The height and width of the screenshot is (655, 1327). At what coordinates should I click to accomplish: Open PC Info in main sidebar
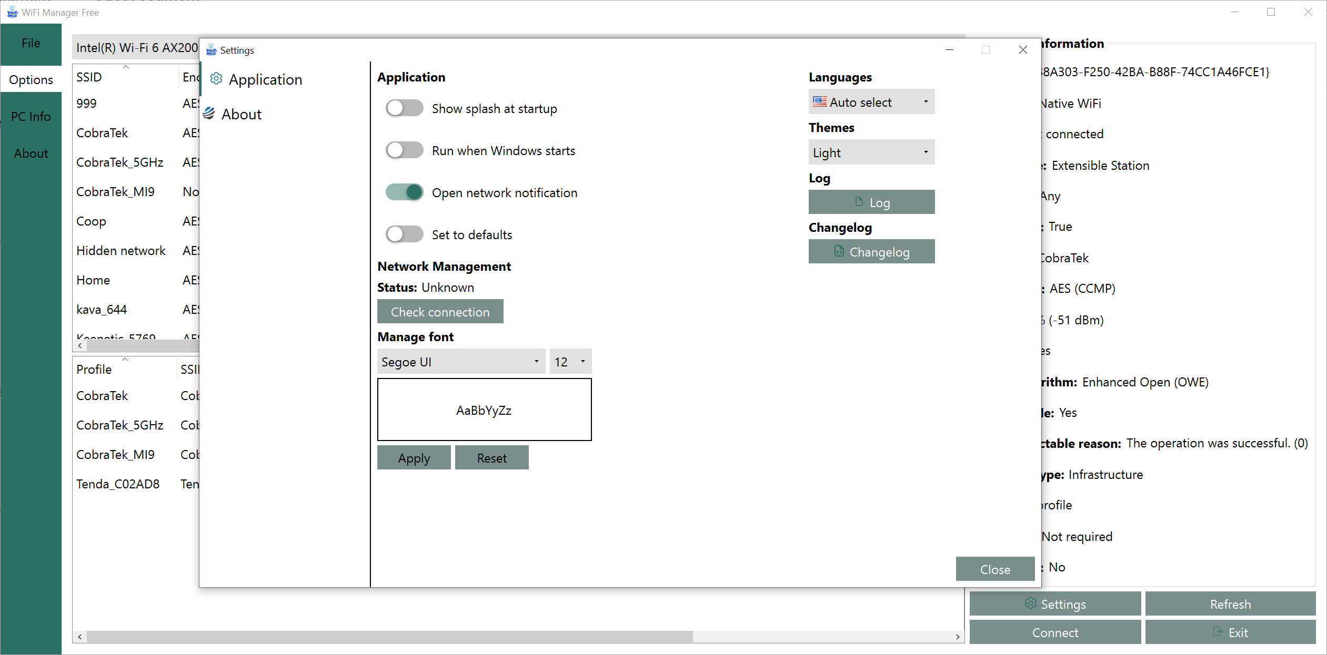click(x=31, y=117)
